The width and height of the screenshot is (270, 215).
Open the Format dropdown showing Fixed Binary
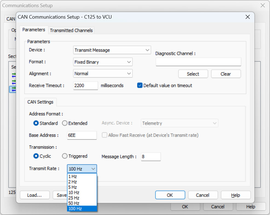tap(103, 62)
